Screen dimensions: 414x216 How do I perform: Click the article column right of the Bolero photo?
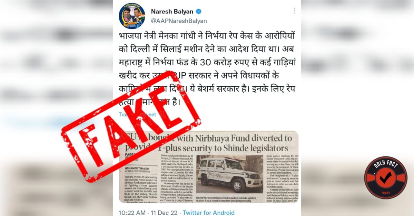tap(282, 179)
